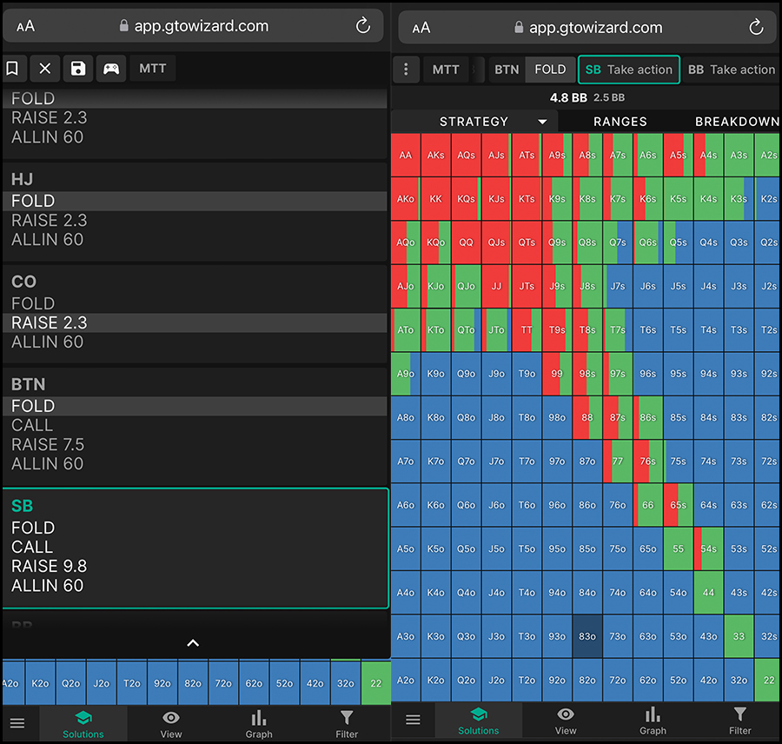Click the 4.8 BB pot size text
The image size is (782, 744).
coord(568,97)
